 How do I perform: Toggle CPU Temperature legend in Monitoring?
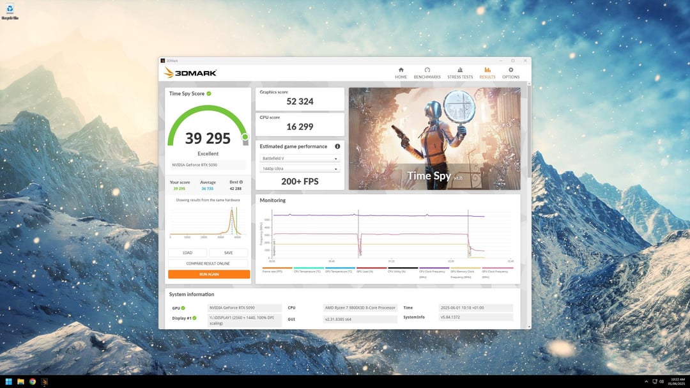click(x=307, y=270)
